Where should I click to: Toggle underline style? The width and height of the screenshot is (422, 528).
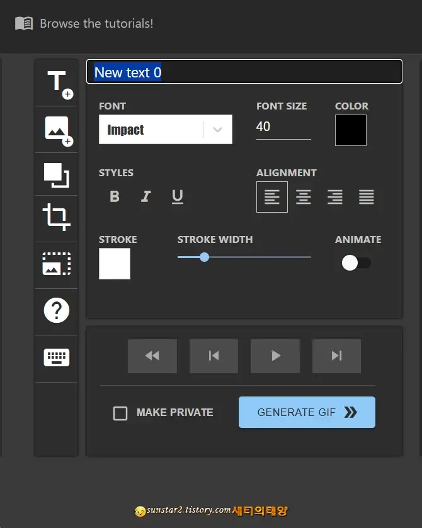[x=178, y=196]
